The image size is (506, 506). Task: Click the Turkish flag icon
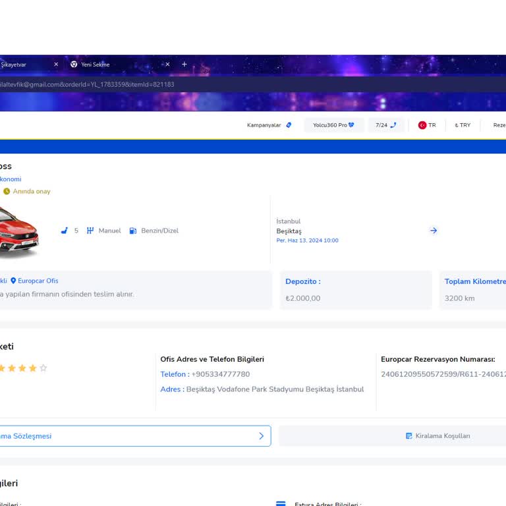click(x=422, y=125)
